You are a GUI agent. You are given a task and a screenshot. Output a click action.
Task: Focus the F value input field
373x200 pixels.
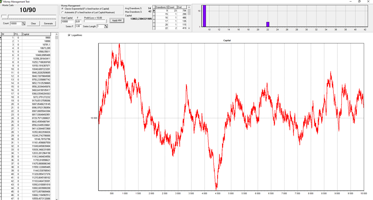pos(78,21)
